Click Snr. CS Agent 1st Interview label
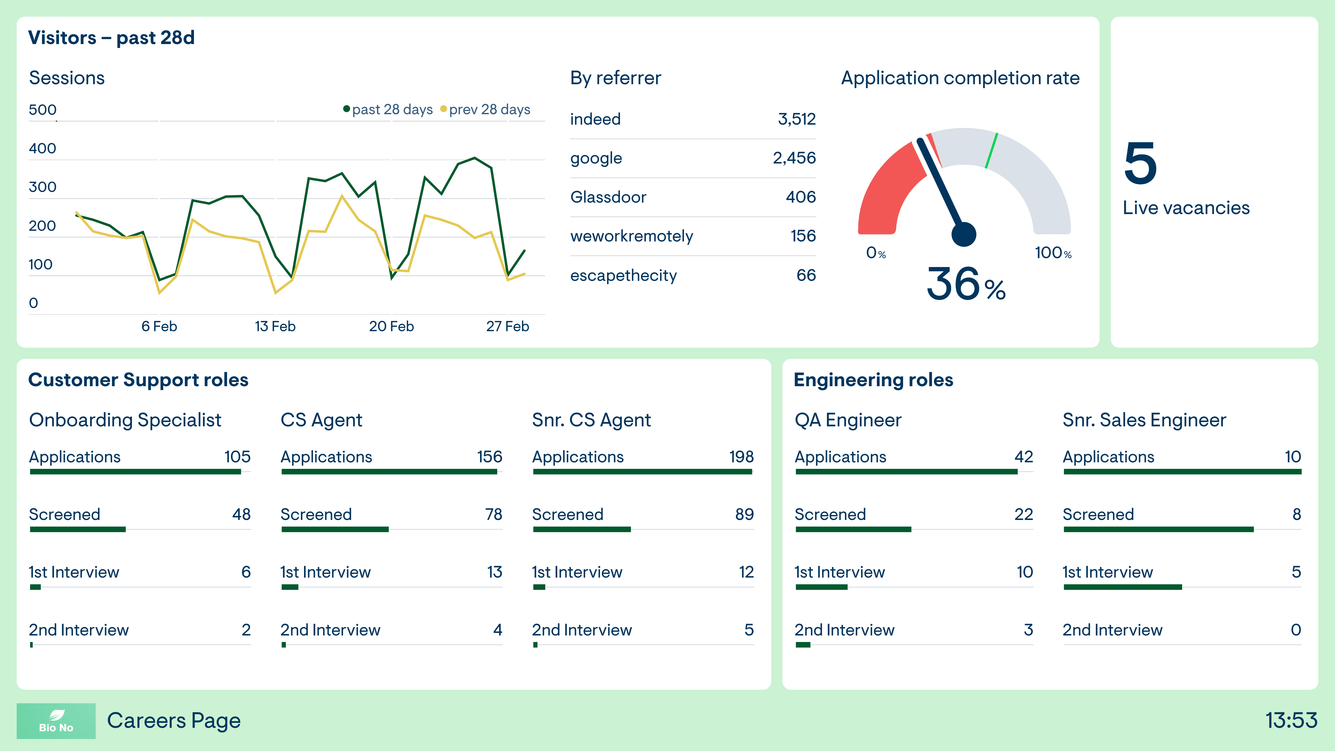The width and height of the screenshot is (1335, 751). coord(577,572)
